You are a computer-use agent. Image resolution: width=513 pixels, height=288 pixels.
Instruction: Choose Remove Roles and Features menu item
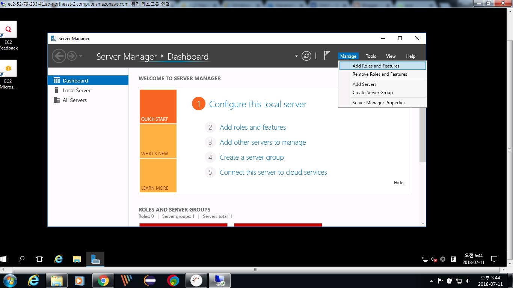[383, 74]
